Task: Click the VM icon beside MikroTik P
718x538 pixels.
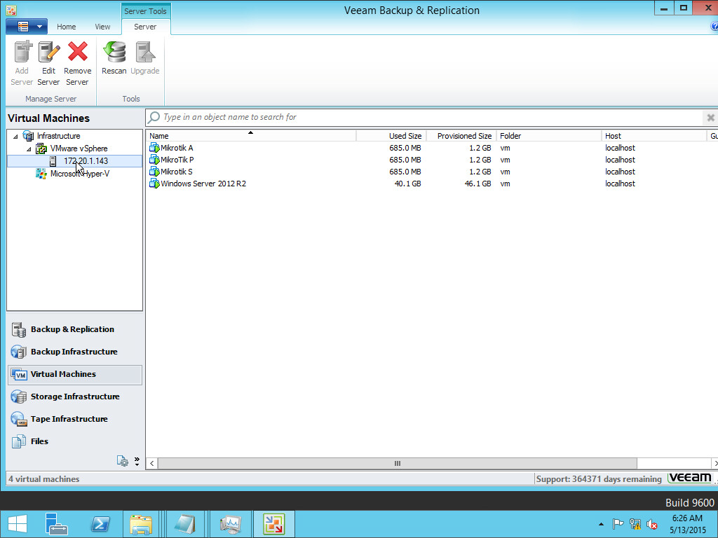Action: click(x=154, y=160)
